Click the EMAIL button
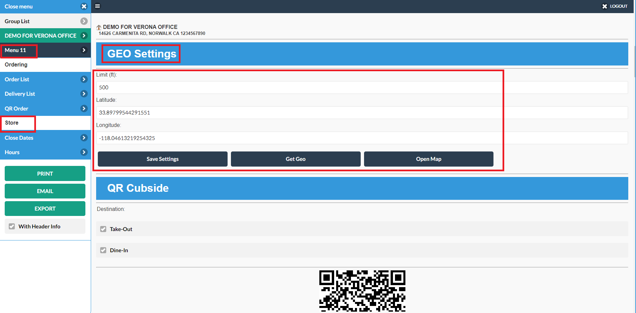 45,191
